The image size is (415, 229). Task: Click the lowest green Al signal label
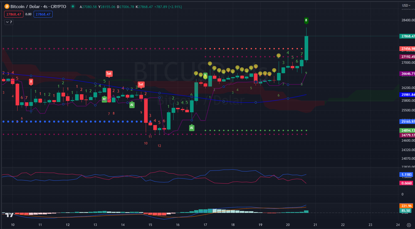[191, 128]
